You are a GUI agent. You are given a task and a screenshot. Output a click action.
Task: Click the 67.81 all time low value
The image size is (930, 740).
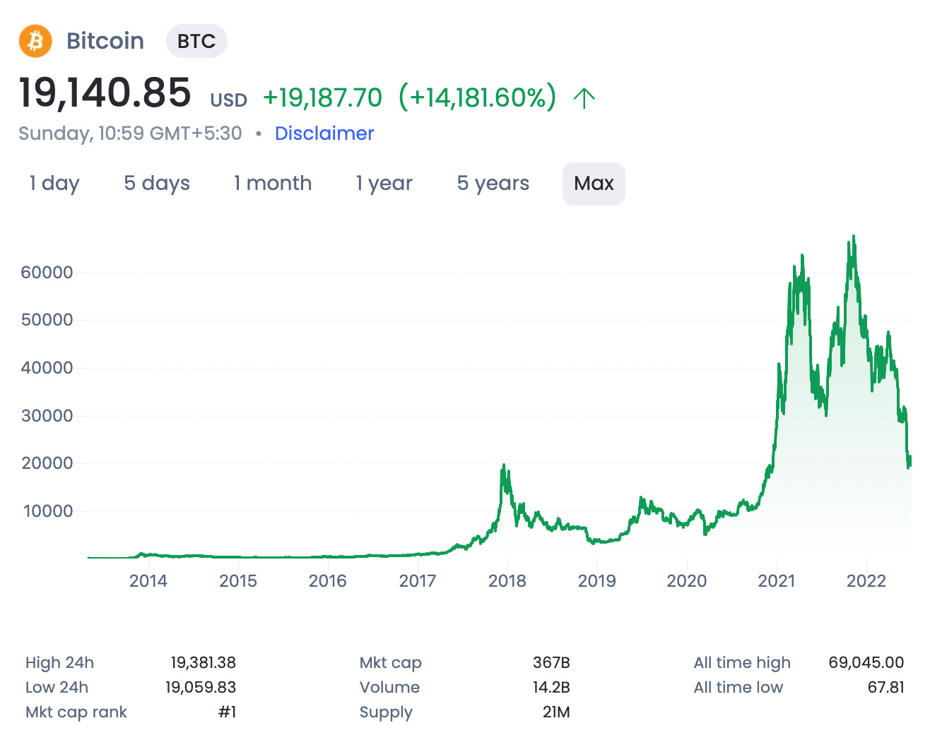pos(886,688)
